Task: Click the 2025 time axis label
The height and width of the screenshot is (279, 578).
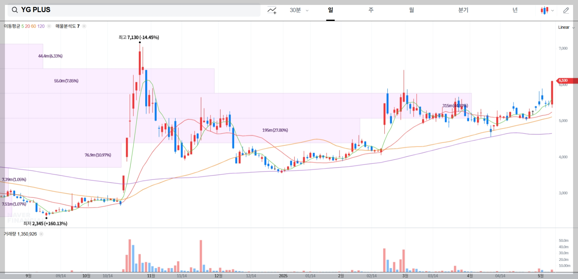Action: 283,276
